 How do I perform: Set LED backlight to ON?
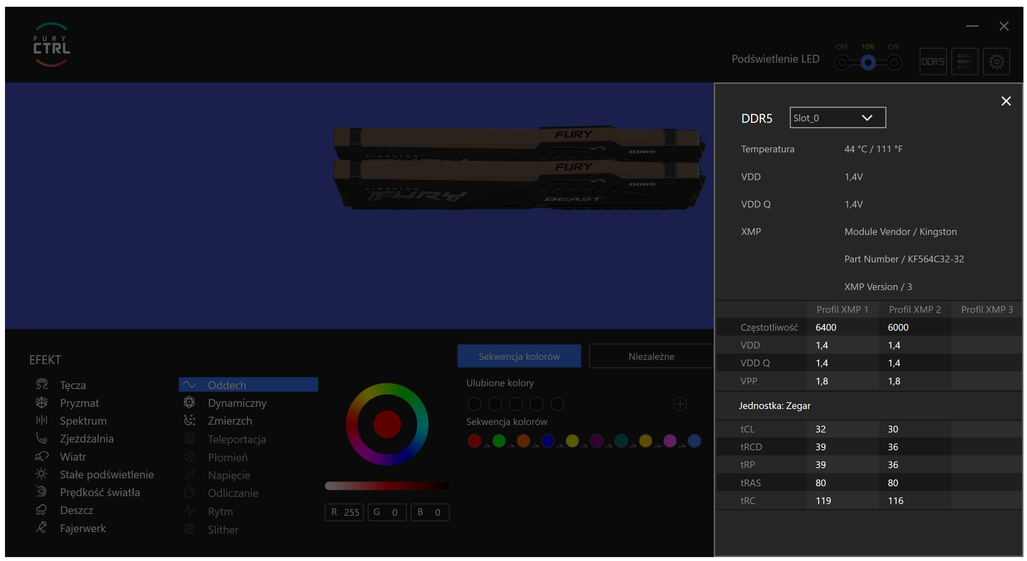[893, 63]
